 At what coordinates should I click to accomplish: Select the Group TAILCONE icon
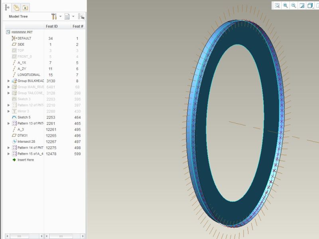tap(14, 93)
